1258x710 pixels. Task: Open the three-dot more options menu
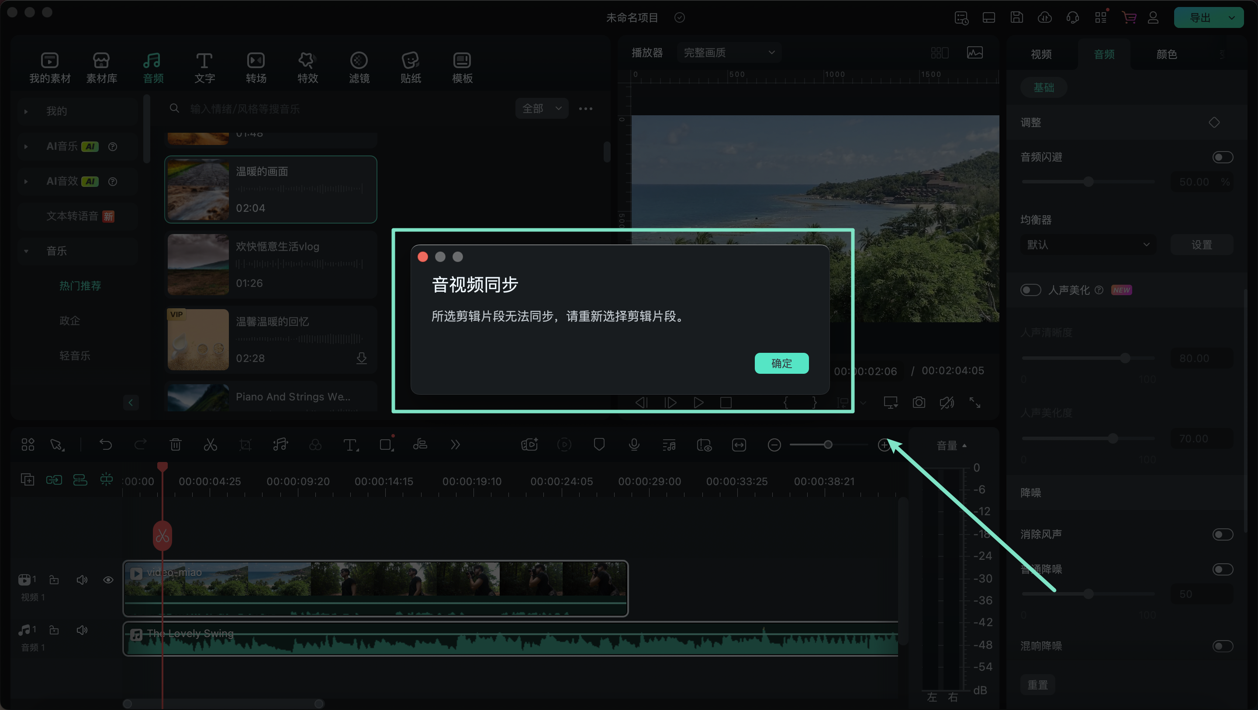click(585, 108)
